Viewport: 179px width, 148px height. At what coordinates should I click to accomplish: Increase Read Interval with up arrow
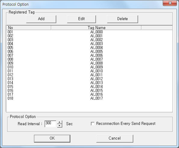tap(59, 122)
